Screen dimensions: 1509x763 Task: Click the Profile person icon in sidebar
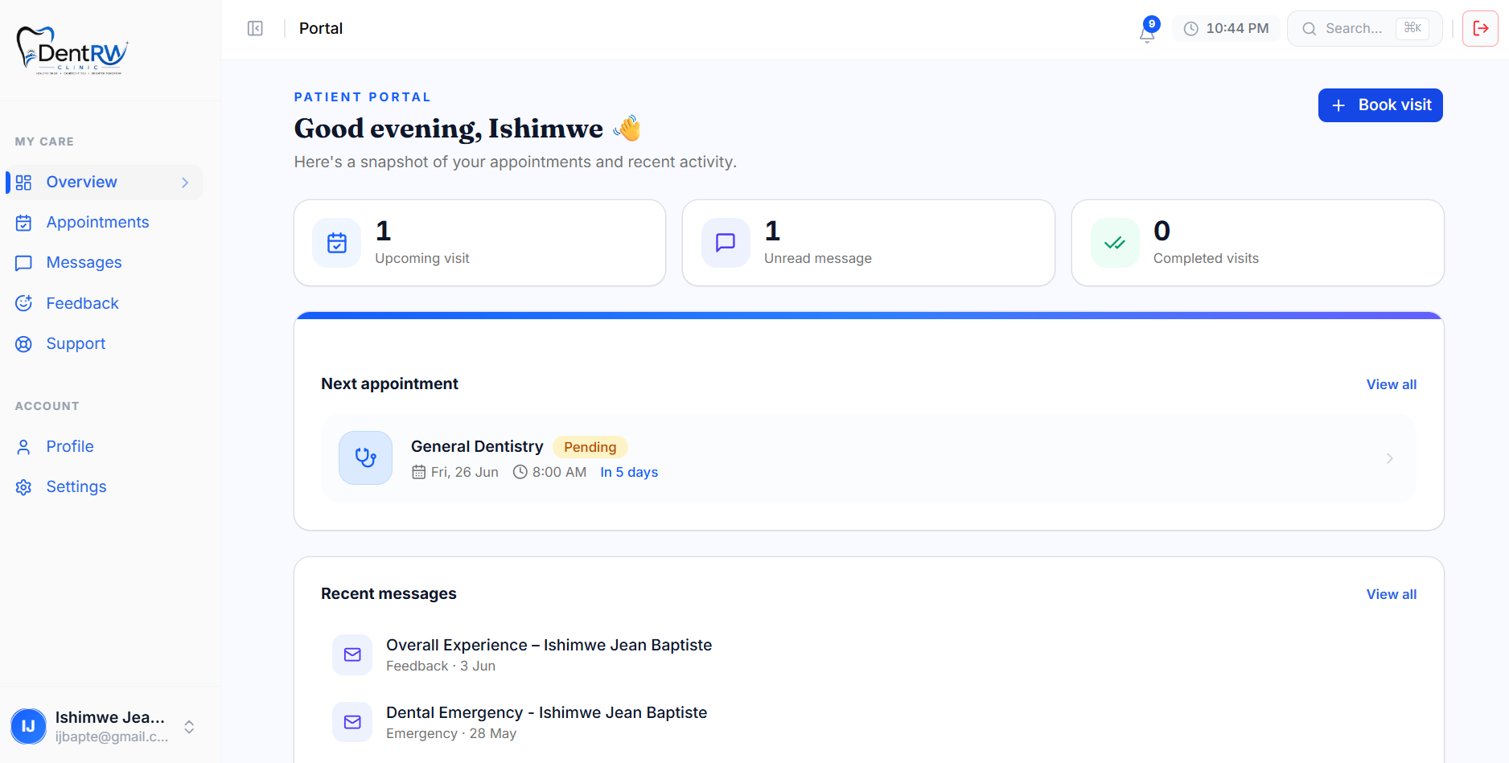click(24, 447)
